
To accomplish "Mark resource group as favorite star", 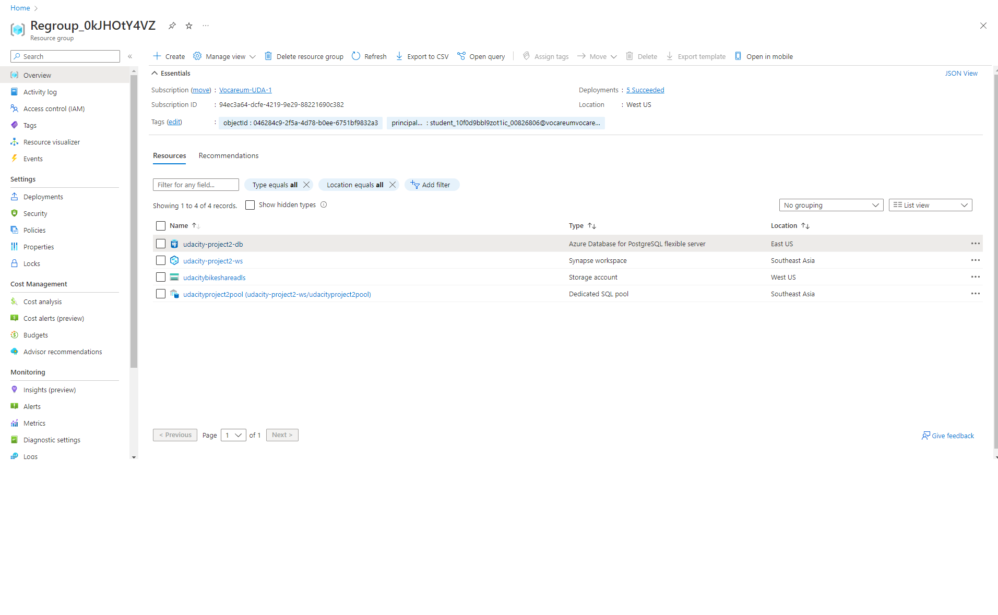I will click(189, 26).
